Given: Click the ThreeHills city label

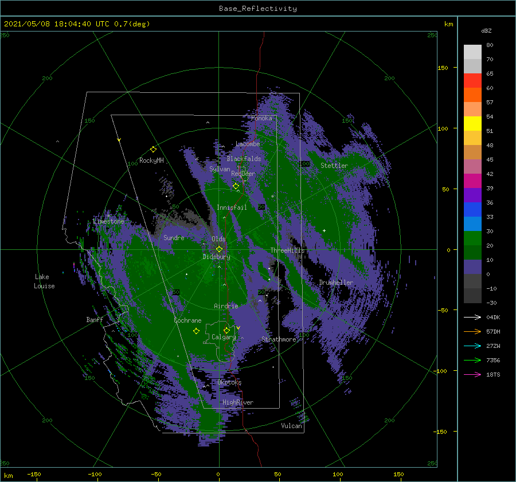Looking at the screenshot, I should pos(288,250).
